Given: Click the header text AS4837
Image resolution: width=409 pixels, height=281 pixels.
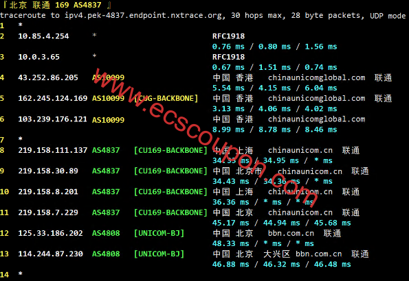Looking at the screenshot, I should point(87,5).
